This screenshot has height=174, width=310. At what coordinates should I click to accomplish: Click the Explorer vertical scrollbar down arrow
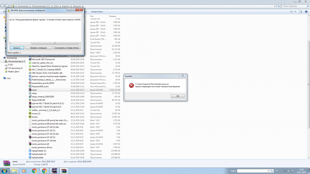point(309,158)
